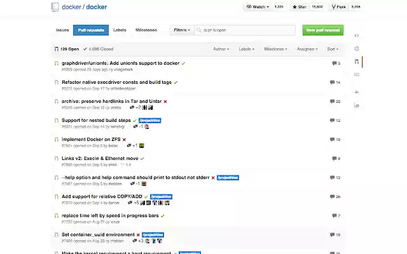Image resolution: width=407 pixels, height=254 pixels.
Task: Open the Pulse icon in right sidebar
Action: 357,91
